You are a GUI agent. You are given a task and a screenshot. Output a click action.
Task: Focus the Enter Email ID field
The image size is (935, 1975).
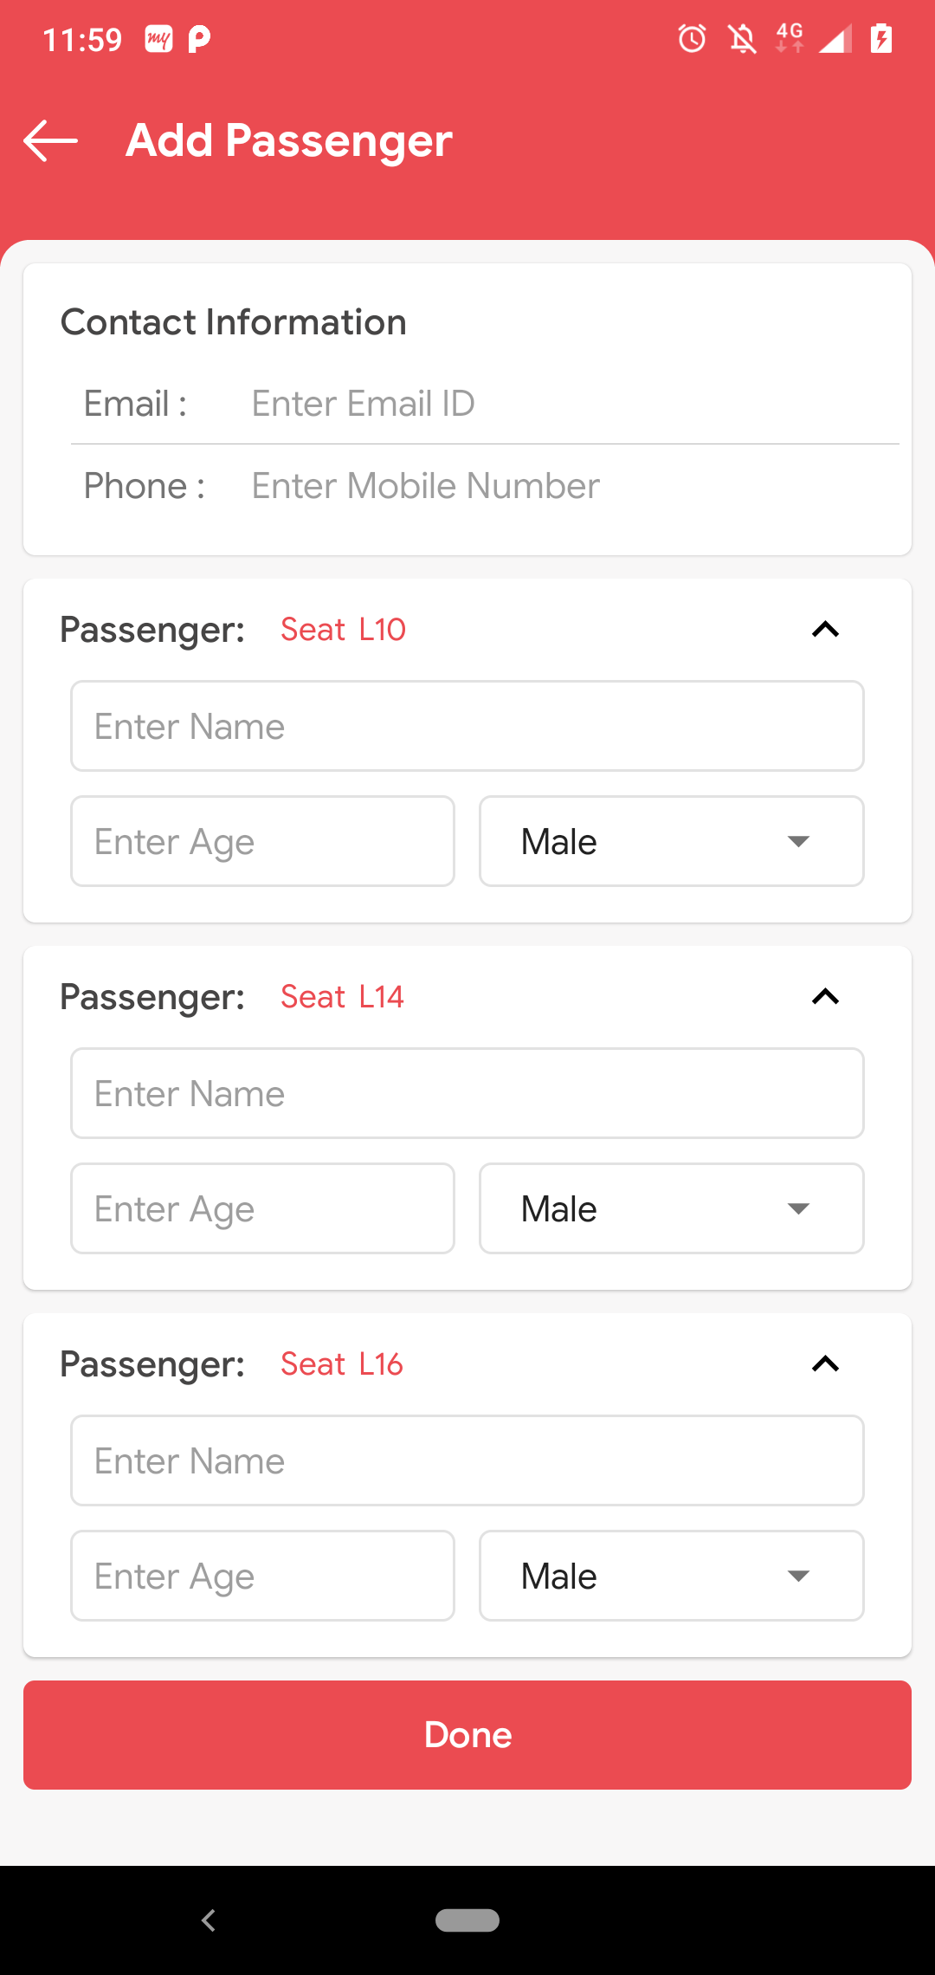pyautogui.click(x=571, y=404)
